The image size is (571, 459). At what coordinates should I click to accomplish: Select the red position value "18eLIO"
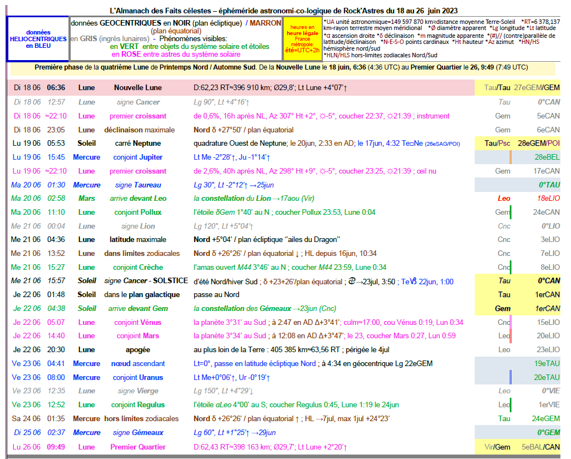point(548,199)
